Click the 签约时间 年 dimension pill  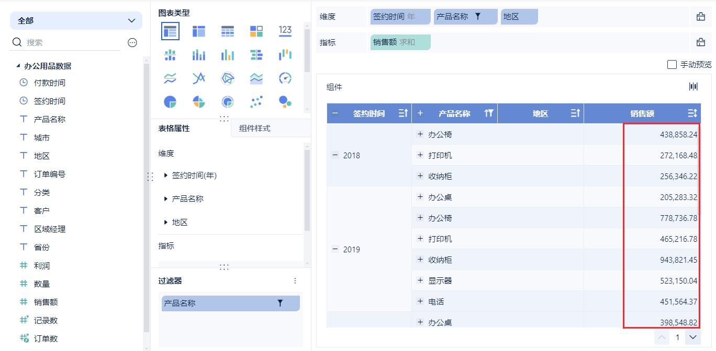click(400, 17)
